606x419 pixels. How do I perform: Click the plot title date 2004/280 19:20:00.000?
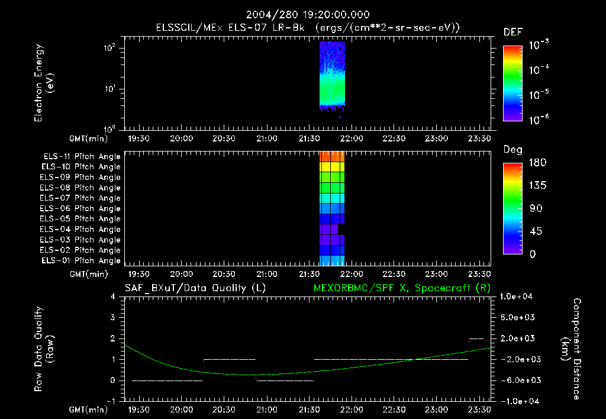tap(308, 15)
